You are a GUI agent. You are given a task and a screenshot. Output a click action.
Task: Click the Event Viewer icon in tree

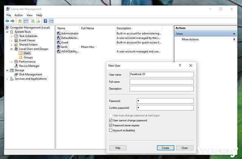coord(16,40)
